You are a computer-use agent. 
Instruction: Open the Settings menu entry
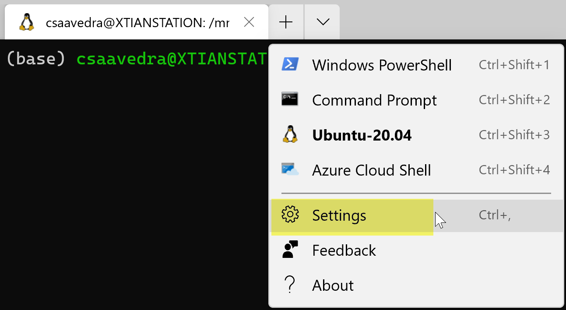click(339, 215)
